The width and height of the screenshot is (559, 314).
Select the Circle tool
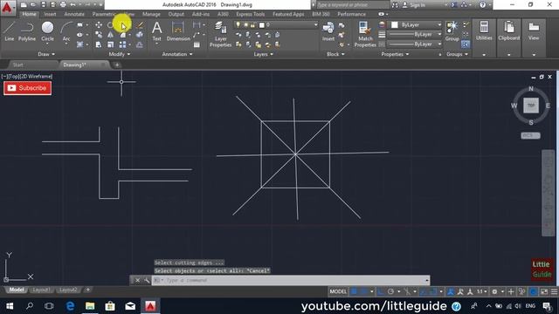47,31
